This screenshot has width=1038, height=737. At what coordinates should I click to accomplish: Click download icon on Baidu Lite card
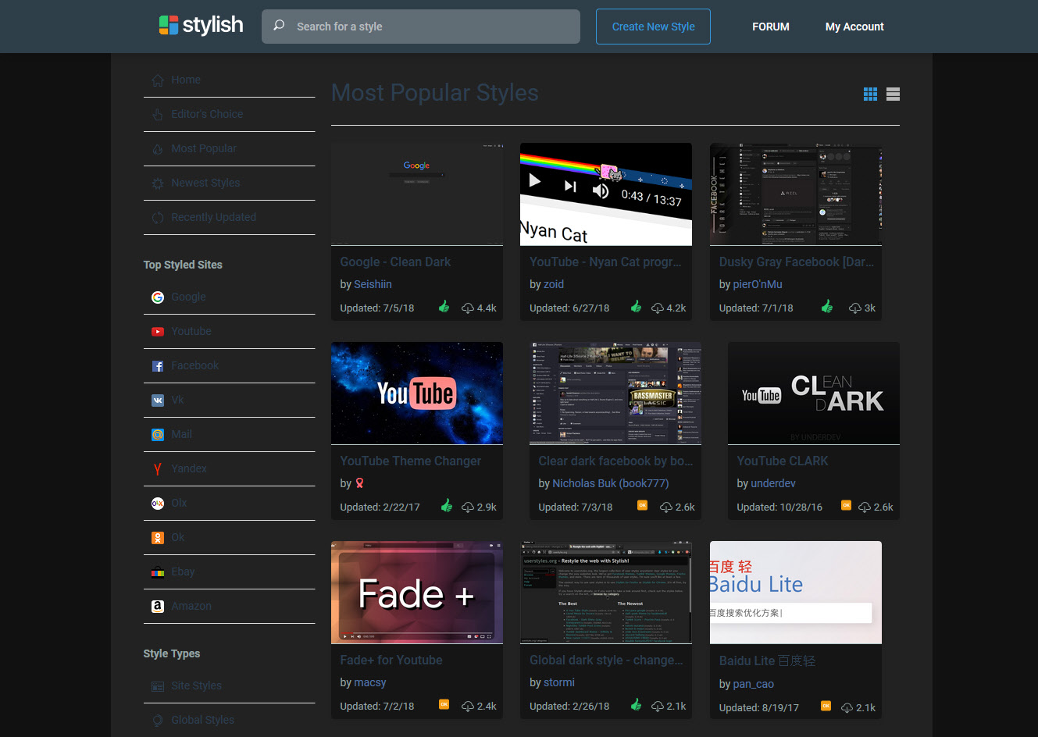(x=847, y=708)
